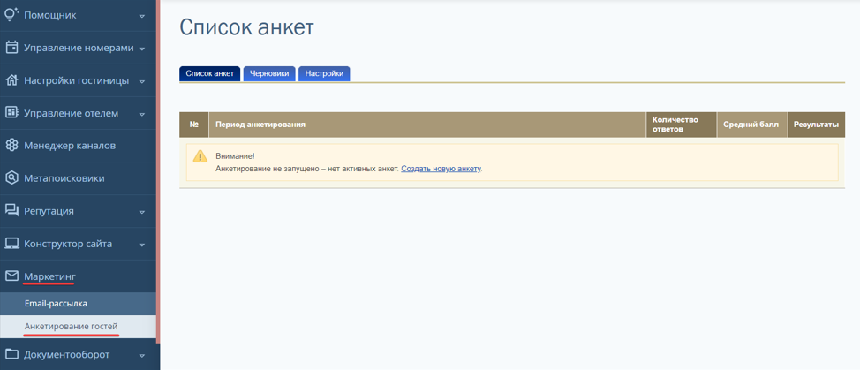Image resolution: width=860 pixels, height=370 pixels.
Task: Click the chat bubbles icon for Репутация
Action: coord(11,211)
